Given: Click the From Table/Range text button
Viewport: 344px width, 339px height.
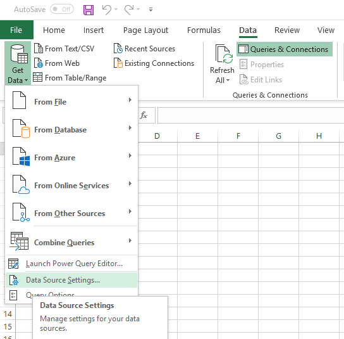Looking at the screenshot, I should [x=75, y=78].
